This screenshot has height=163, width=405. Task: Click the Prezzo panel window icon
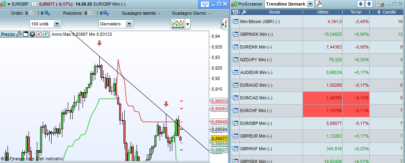click(x=25, y=34)
